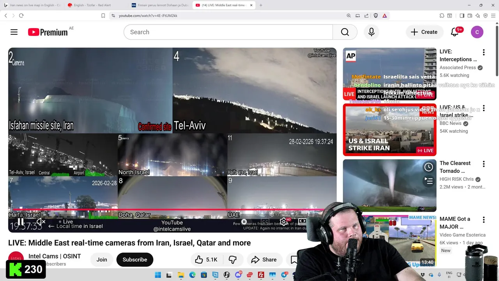Switch to the Tzofar Red Alert tab

tap(96, 5)
